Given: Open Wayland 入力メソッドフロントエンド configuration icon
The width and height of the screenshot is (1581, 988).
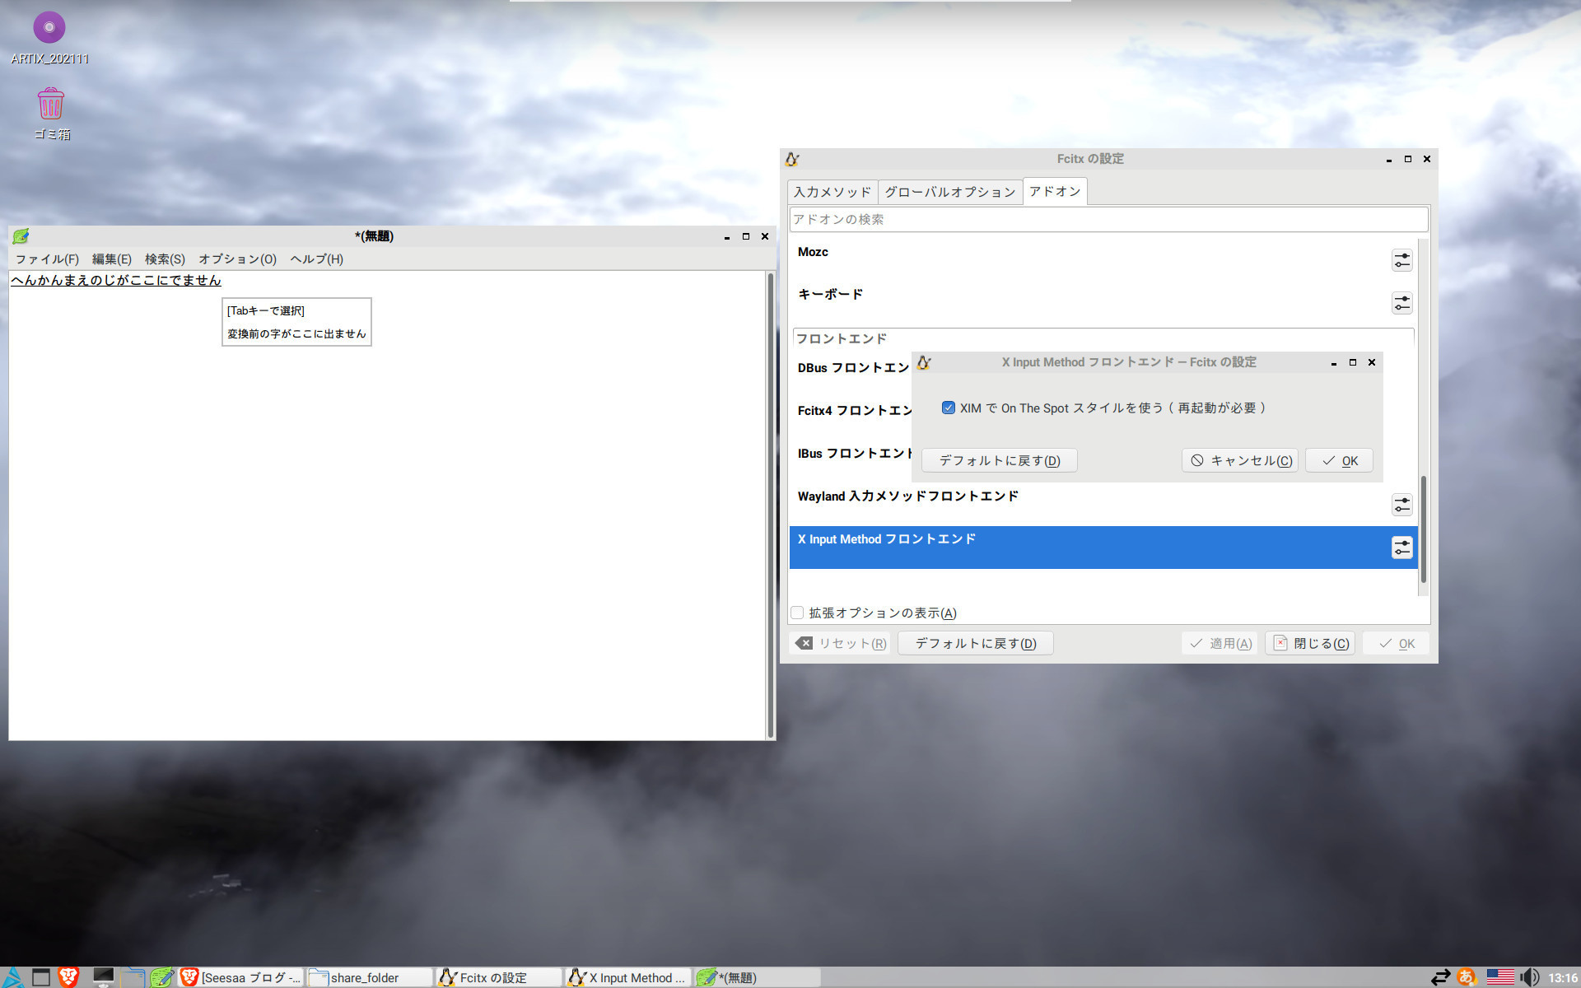Looking at the screenshot, I should [x=1401, y=505].
